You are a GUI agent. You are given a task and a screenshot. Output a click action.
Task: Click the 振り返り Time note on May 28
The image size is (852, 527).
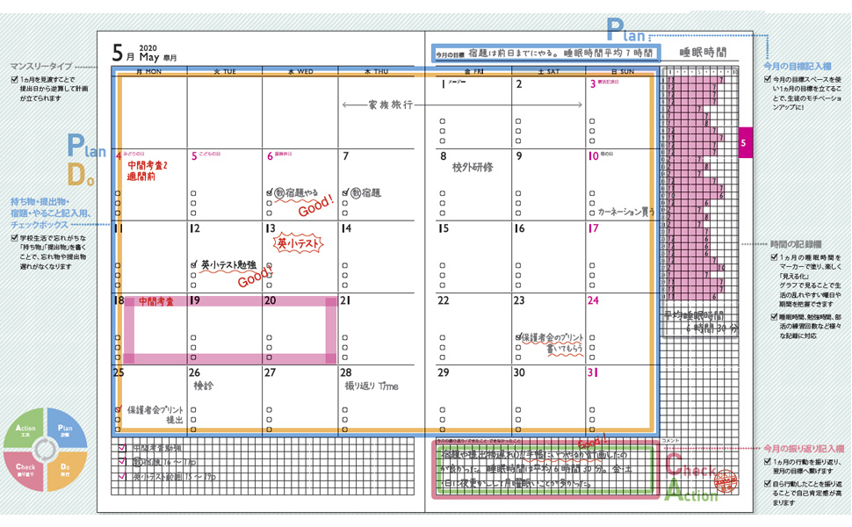372,386
